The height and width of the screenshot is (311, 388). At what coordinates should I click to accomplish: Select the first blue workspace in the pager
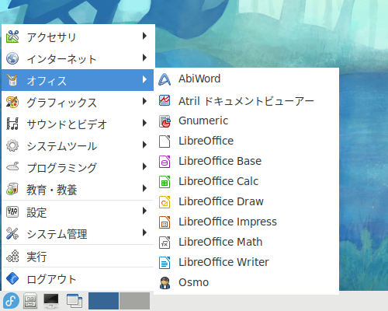click(103, 301)
